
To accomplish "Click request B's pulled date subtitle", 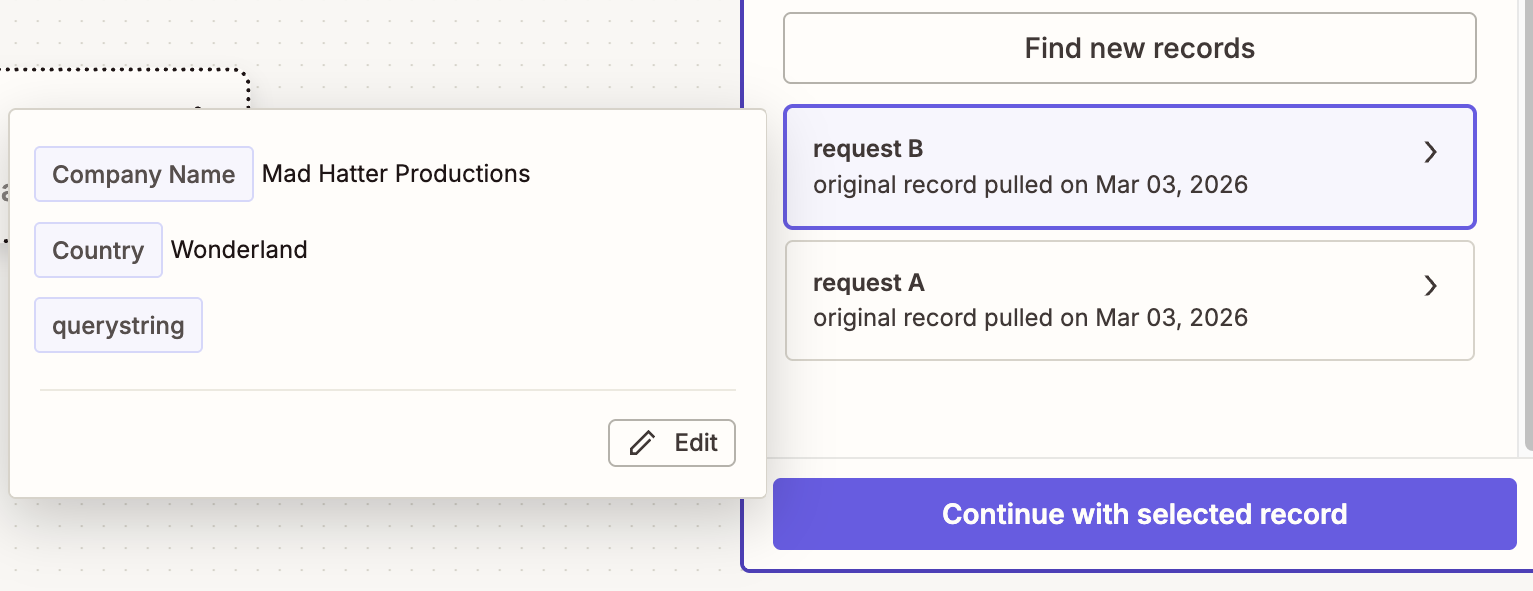I will tap(1030, 185).
